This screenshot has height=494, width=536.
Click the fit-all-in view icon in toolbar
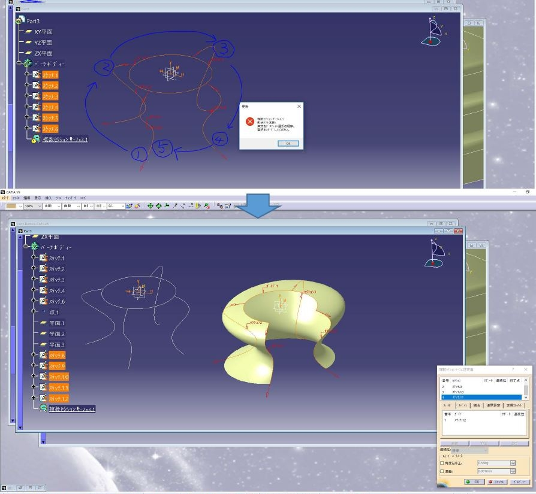(159, 206)
